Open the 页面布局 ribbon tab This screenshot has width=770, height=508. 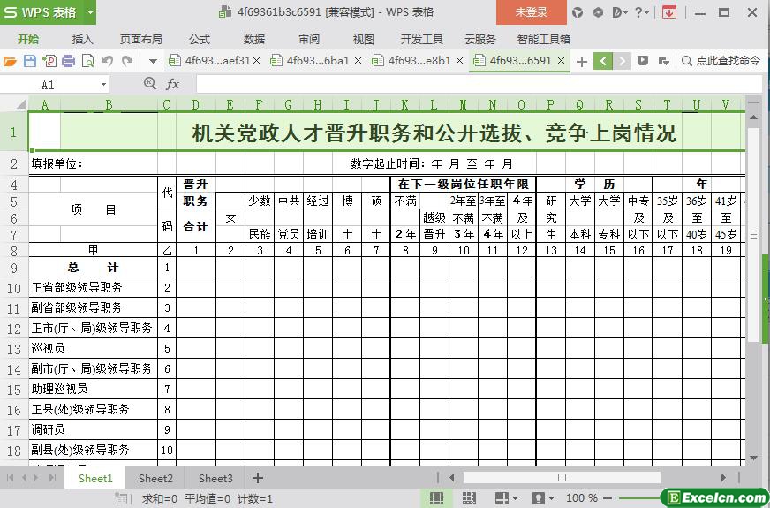[x=141, y=39]
